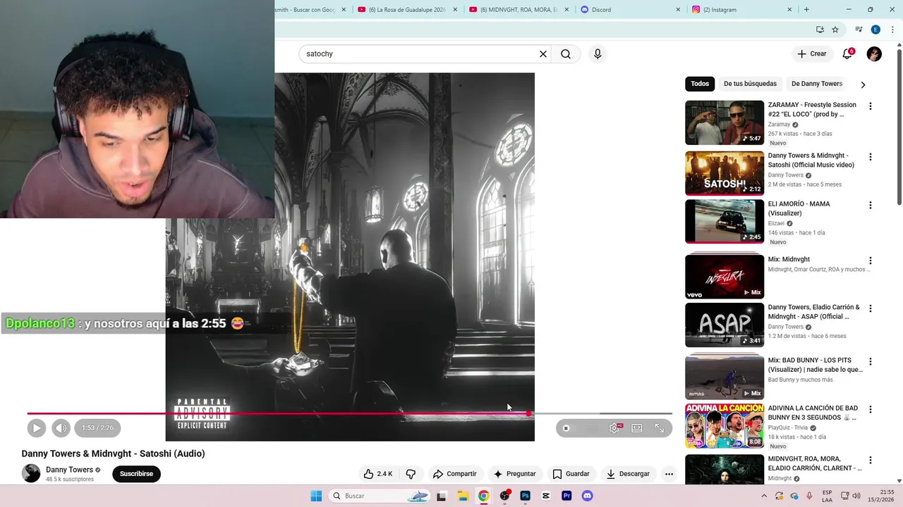
Task: Open Photoshop from the taskbar
Action: 525,496
